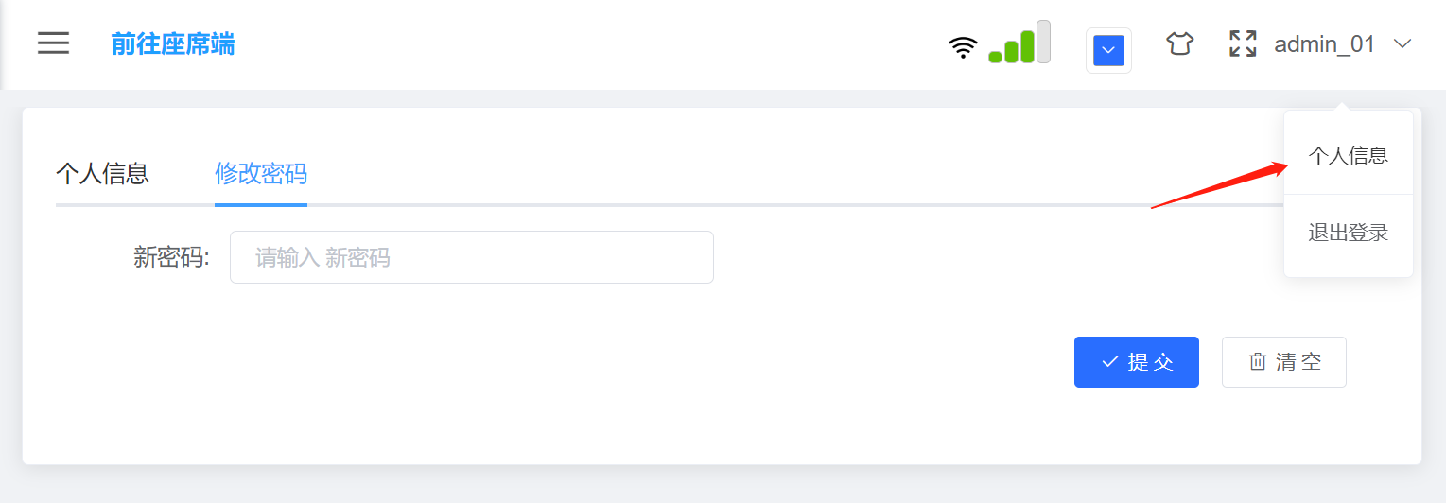Image resolution: width=1446 pixels, height=503 pixels.
Task: Focus the 请输入 新密码 input field
Action: click(x=472, y=257)
